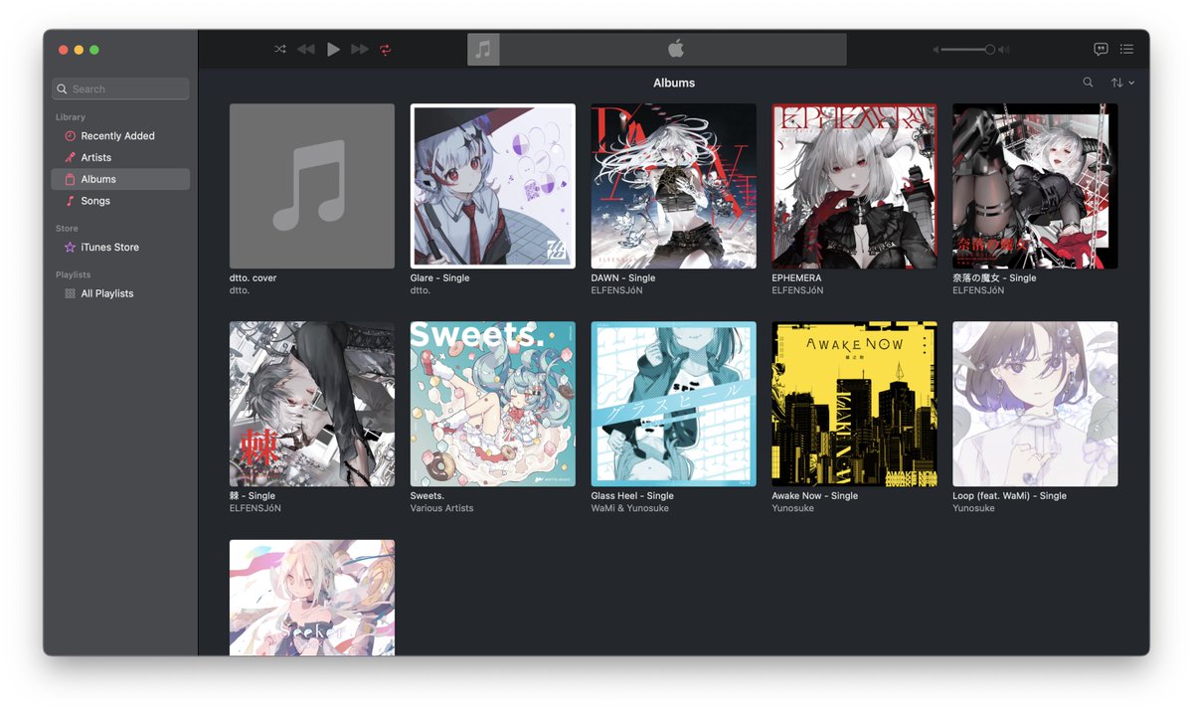Viewport: 1193px width, 713px height.
Task: Click the 'Glare - Single' title text
Action: (x=439, y=277)
